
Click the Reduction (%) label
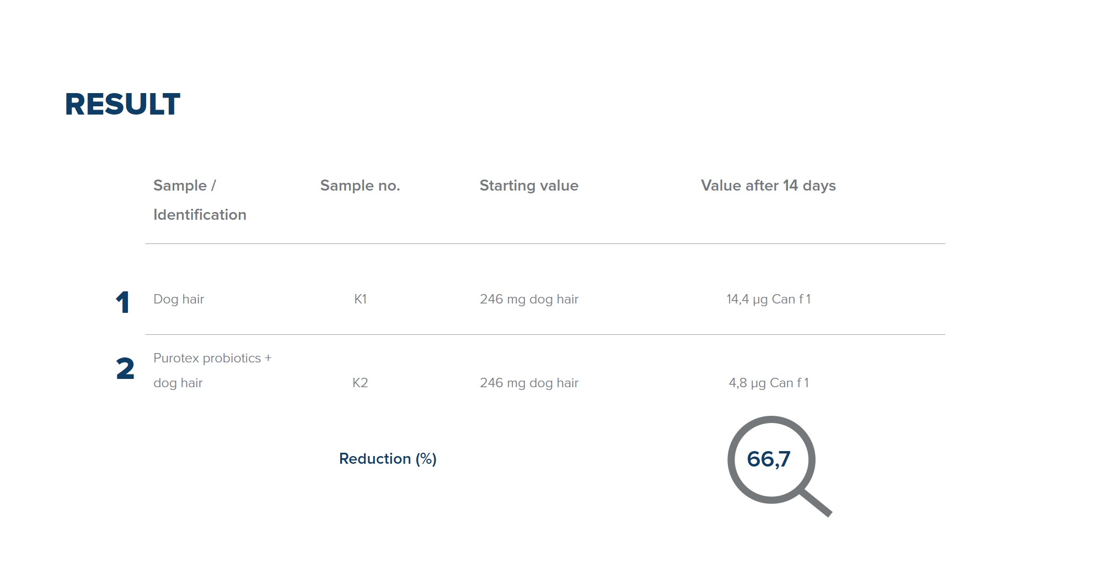click(x=388, y=459)
